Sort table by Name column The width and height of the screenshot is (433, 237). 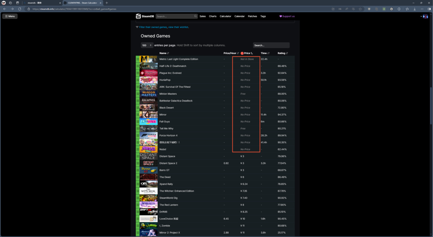click(164, 53)
